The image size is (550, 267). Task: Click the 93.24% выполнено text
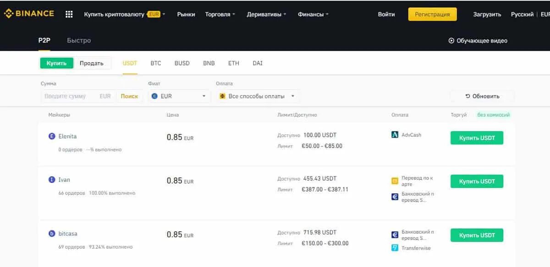click(x=110, y=247)
